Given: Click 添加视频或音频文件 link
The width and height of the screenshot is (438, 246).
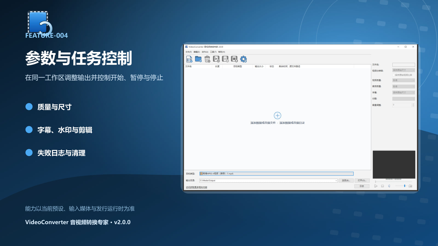Looking at the screenshot, I should point(263,123).
